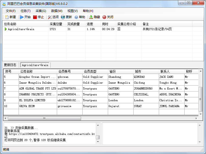
Task: Click the JACK ZANG contact cell
Action: 172,77
